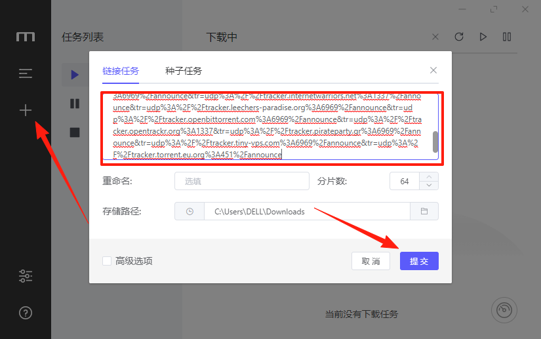Click the plus icon to add task

pyautogui.click(x=26, y=110)
